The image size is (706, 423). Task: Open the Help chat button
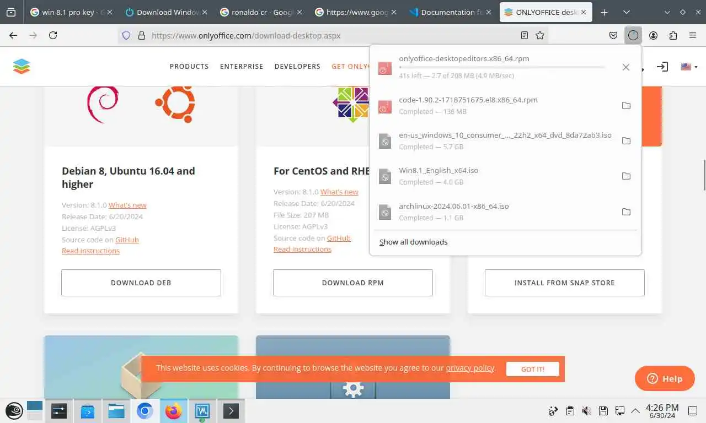[x=665, y=378]
